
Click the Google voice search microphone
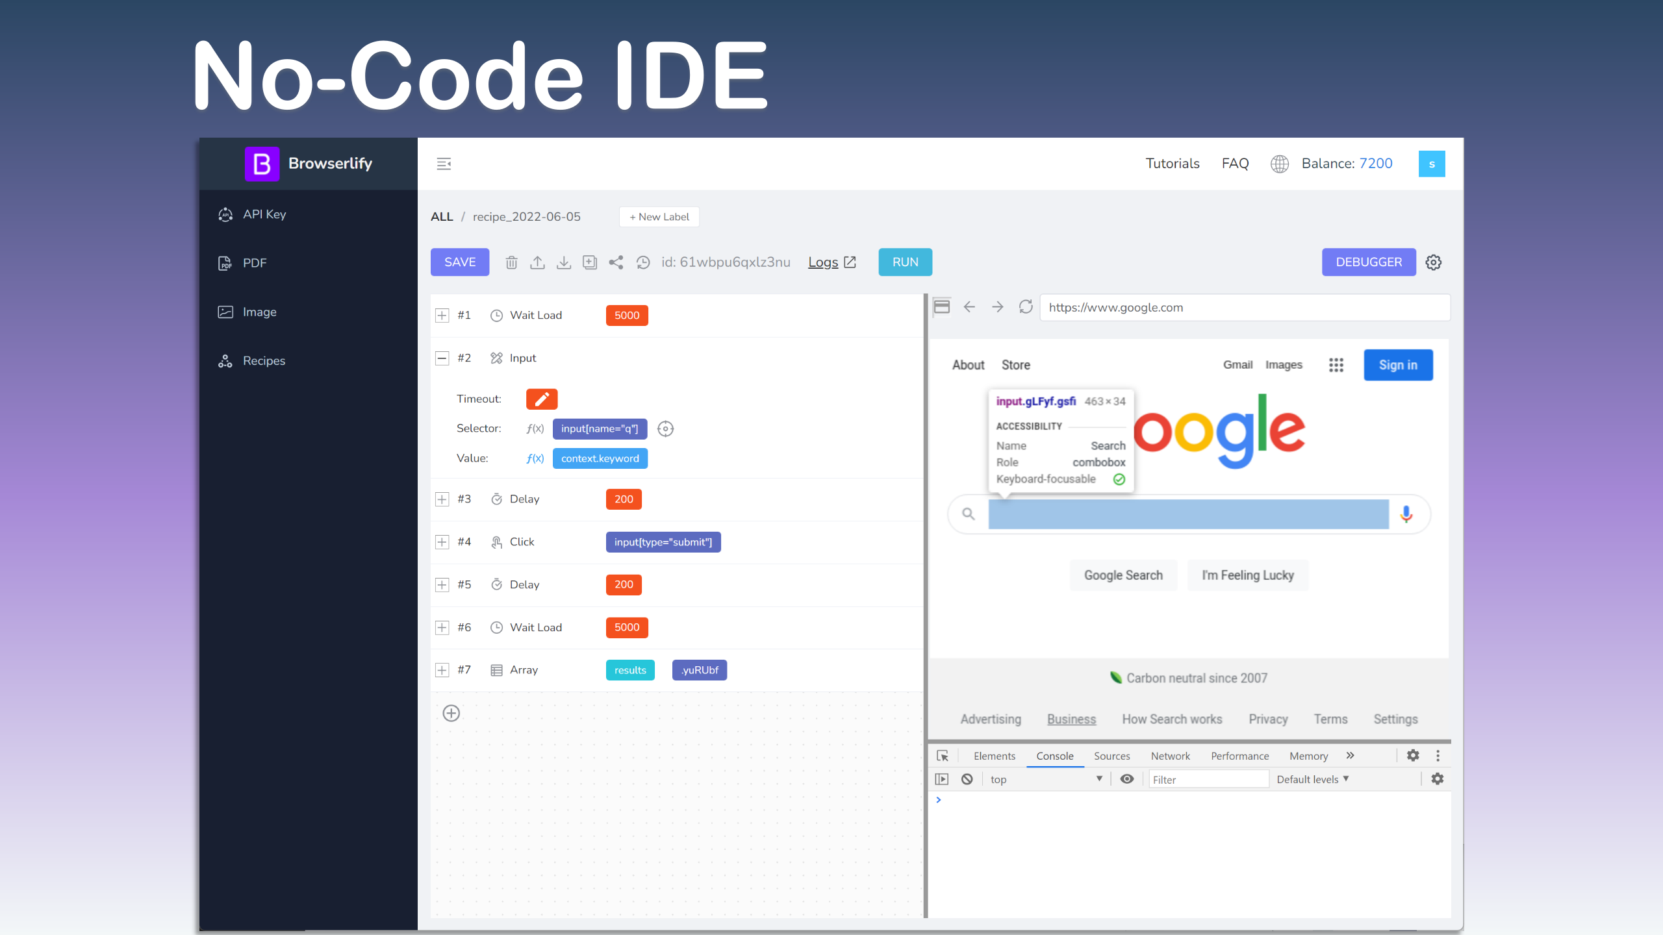[1406, 514]
